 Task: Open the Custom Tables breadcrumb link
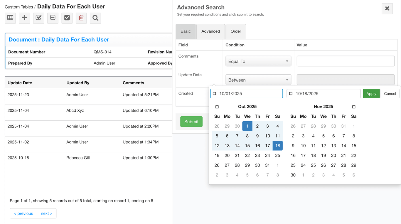[x=19, y=7]
